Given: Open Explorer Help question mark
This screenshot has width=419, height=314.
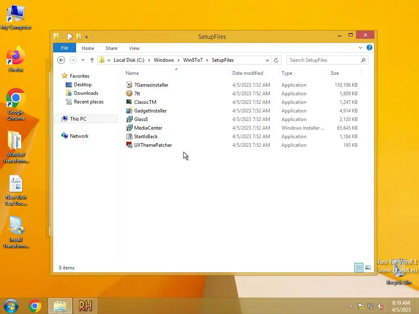Looking at the screenshot, I should tap(369, 47).
